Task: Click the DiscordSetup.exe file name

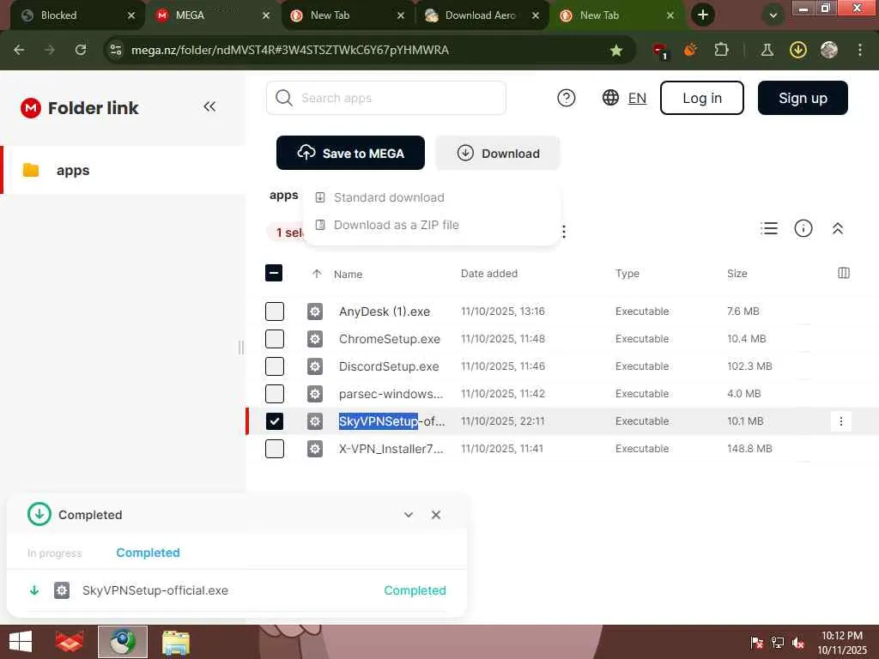Action: pos(389,366)
